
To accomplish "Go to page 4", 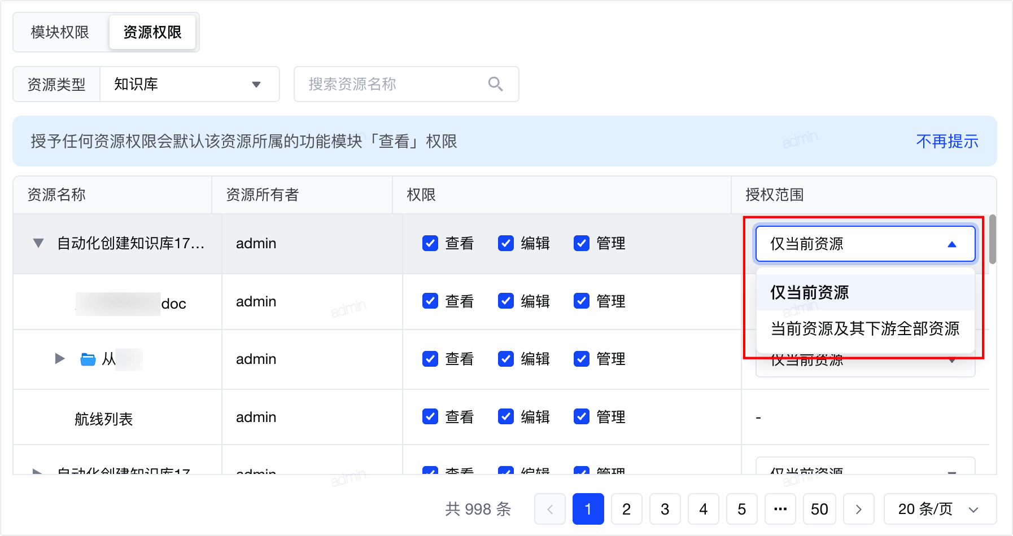I will coord(704,509).
